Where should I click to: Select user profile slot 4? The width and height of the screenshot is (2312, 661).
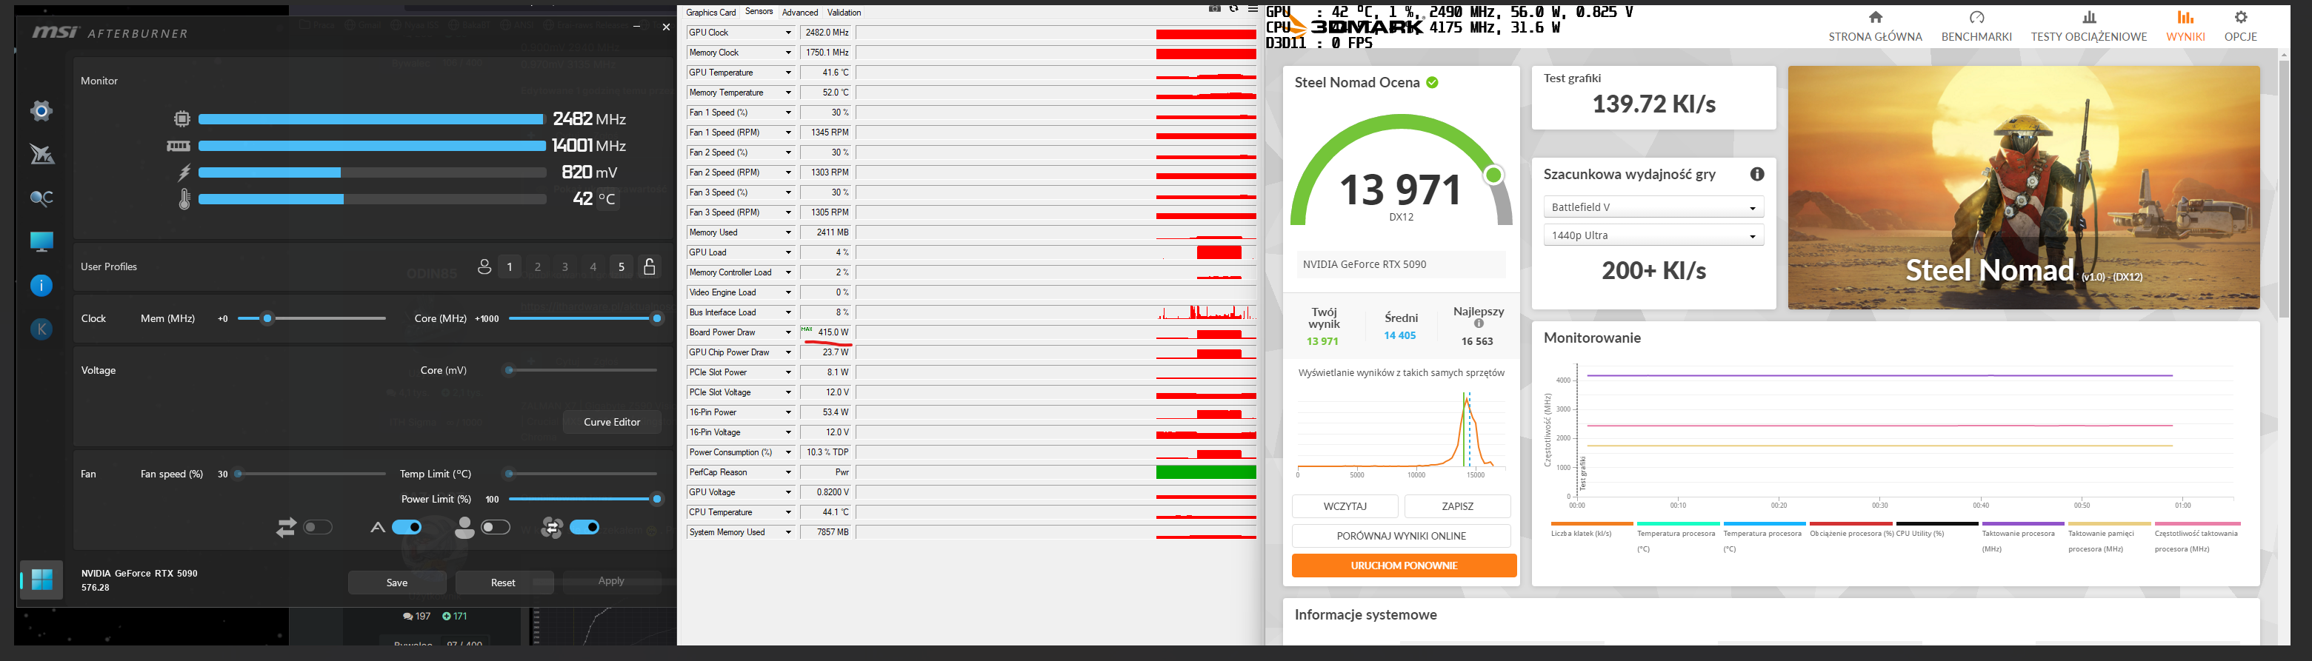click(x=593, y=266)
